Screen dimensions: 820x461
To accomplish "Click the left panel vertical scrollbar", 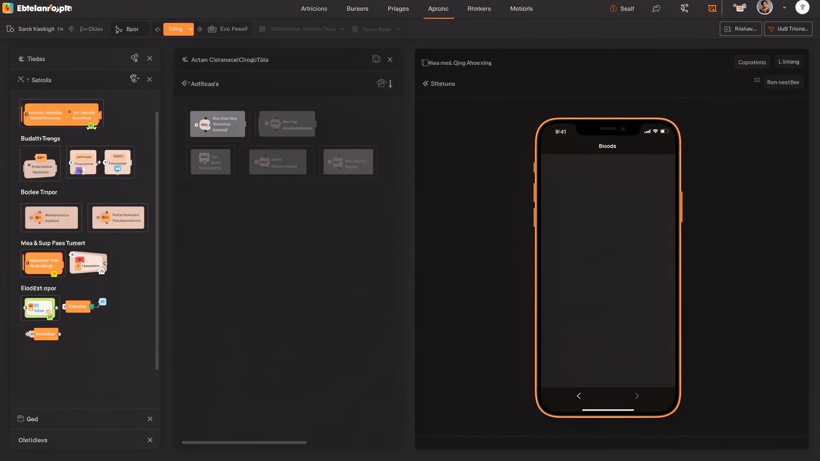I will [157, 240].
